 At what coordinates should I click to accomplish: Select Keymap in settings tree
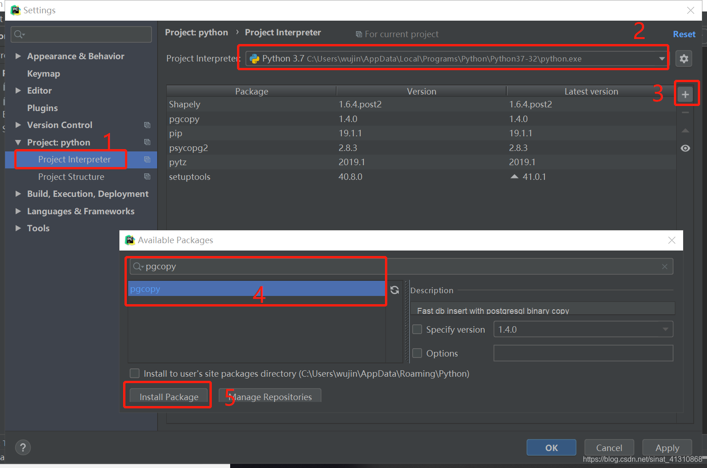(x=44, y=73)
